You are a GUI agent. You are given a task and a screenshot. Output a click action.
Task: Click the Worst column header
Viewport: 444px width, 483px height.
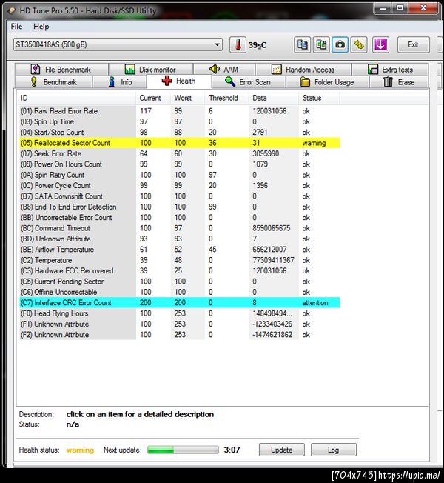pyautogui.click(x=187, y=98)
